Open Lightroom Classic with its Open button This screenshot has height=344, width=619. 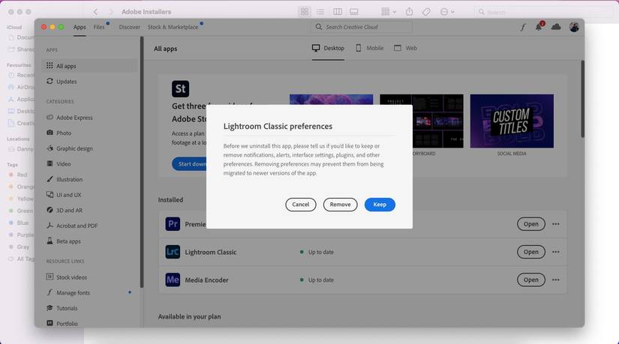(x=531, y=252)
